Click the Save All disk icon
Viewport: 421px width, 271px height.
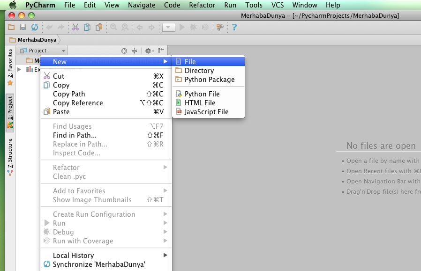(23, 27)
